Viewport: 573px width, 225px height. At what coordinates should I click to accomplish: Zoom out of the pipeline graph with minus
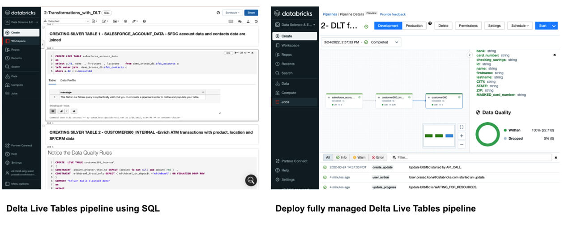point(462,144)
